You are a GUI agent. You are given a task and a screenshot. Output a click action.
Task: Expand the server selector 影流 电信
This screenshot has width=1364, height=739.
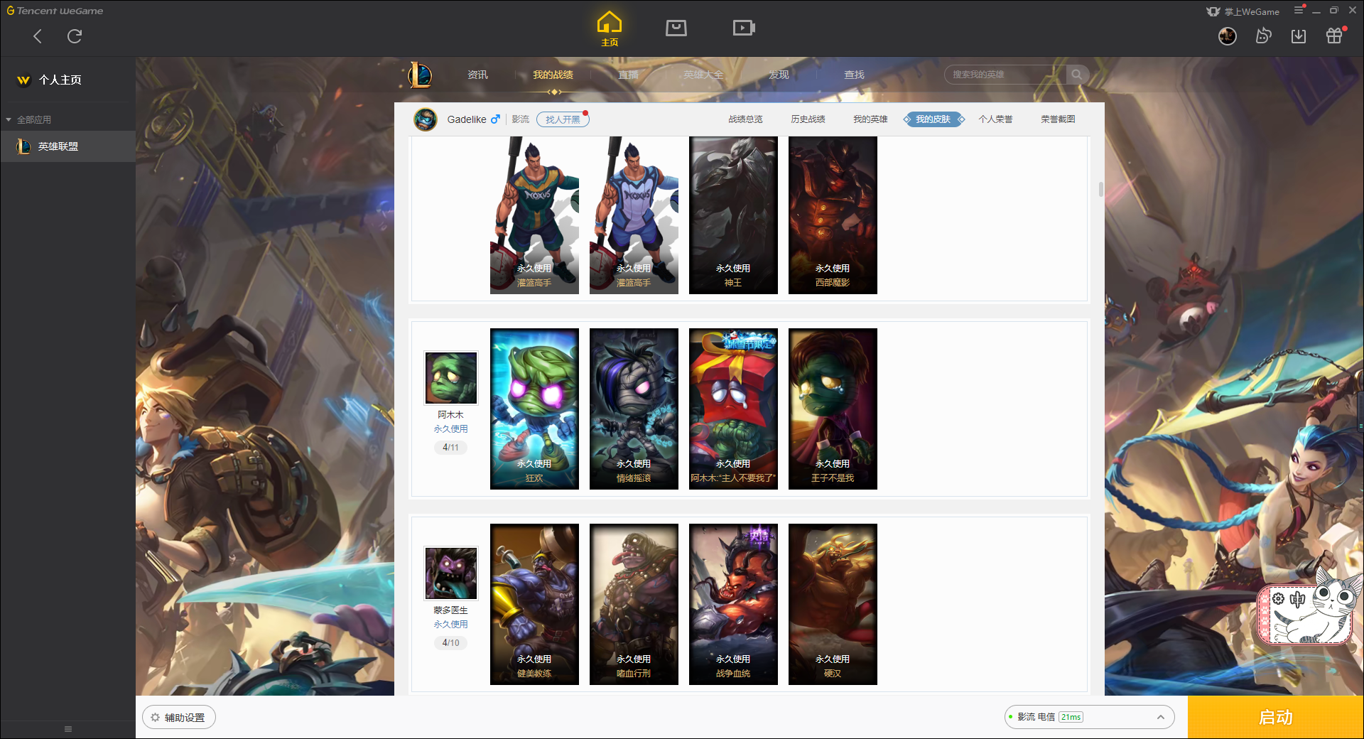(1089, 717)
